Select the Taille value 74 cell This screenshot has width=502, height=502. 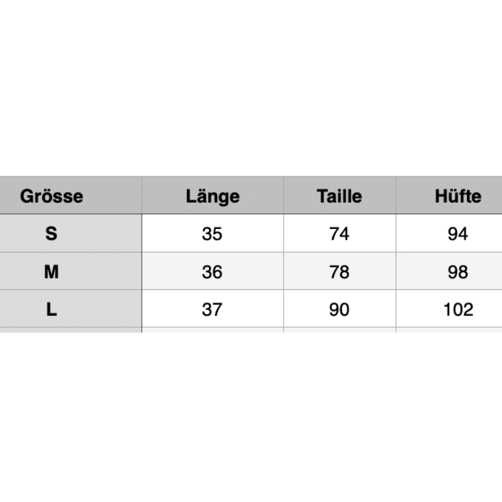coord(339,233)
